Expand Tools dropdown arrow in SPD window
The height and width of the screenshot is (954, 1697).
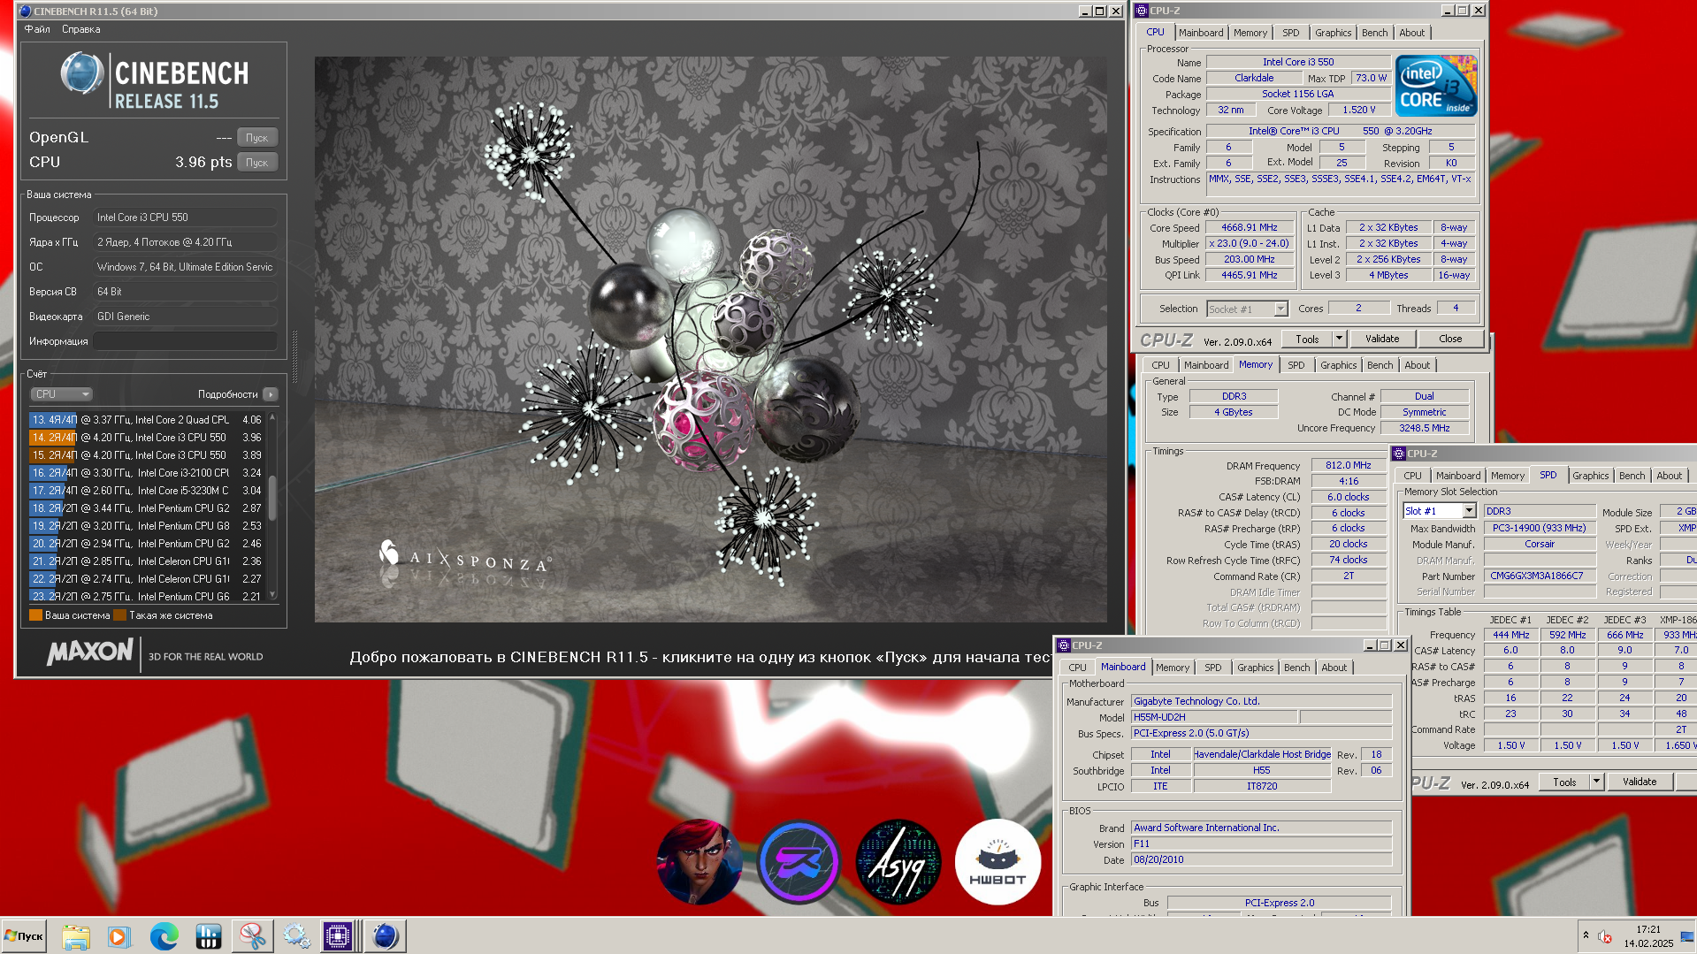(1596, 782)
